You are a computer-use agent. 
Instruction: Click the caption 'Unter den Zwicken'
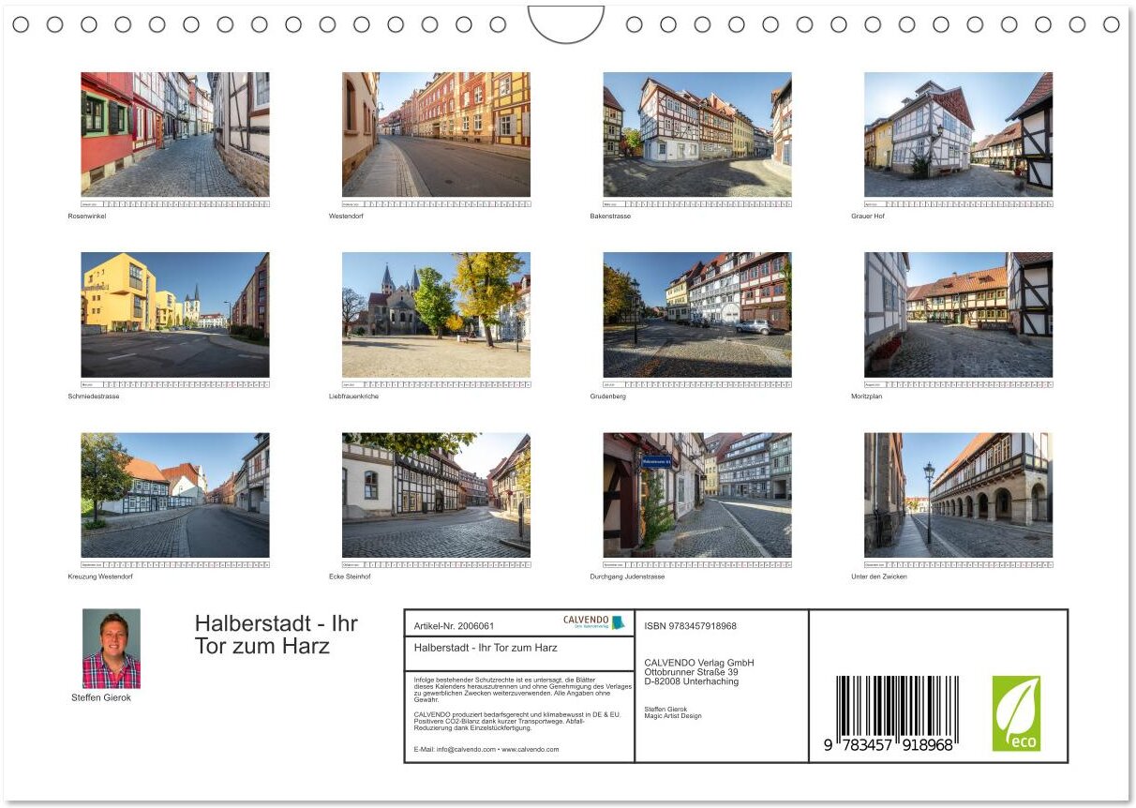coord(879,576)
